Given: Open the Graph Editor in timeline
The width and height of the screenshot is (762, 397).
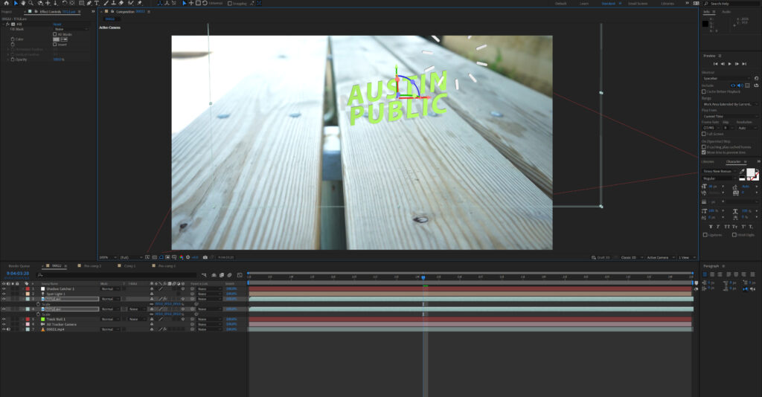Looking at the screenshot, I should coord(240,275).
